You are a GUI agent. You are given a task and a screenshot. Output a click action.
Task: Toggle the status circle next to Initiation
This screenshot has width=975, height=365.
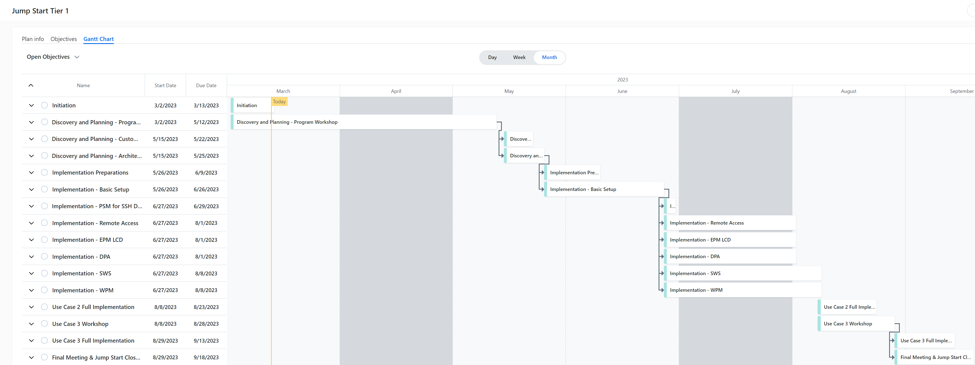(x=44, y=105)
